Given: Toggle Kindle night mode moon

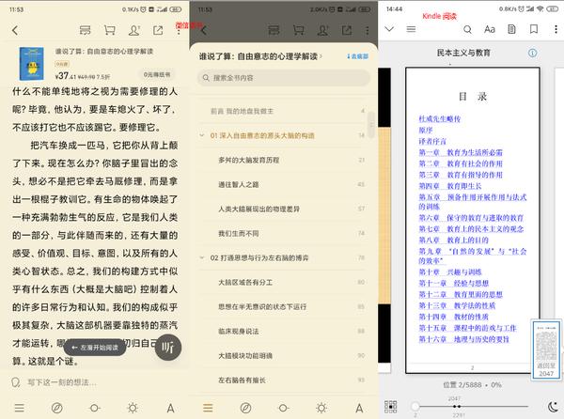Looking at the screenshot, I should pos(553,407).
